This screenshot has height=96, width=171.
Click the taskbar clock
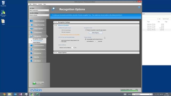point(167,94)
